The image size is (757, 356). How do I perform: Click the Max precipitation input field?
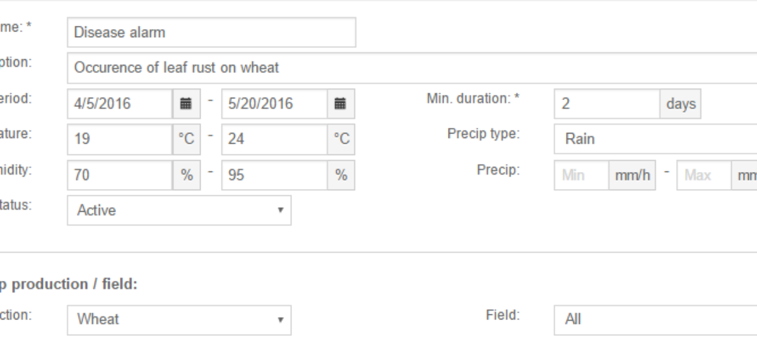click(x=703, y=175)
